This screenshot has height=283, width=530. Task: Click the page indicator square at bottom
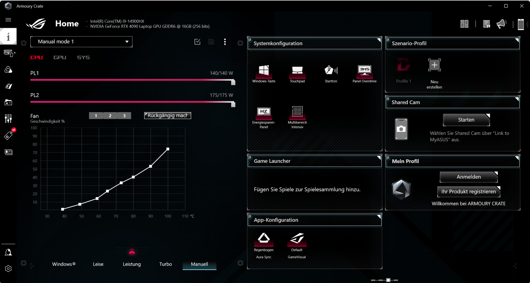[x=388, y=280]
